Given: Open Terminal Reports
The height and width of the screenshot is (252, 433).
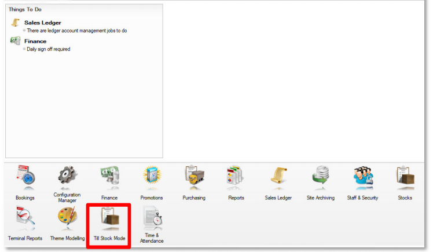Looking at the screenshot, I should click(25, 223).
